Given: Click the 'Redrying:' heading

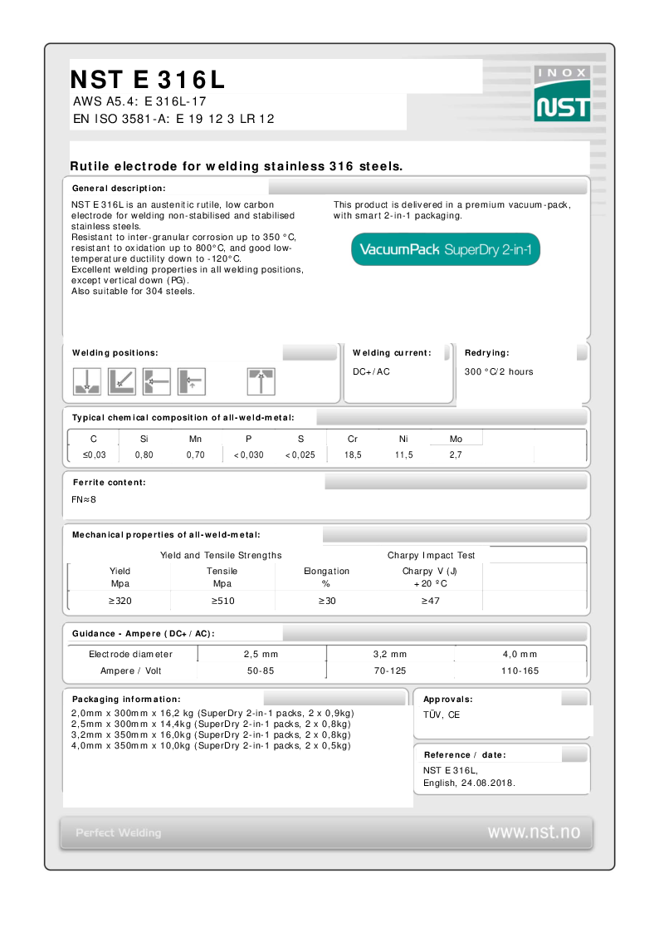Looking at the screenshot, I should [x=486, y=353].
